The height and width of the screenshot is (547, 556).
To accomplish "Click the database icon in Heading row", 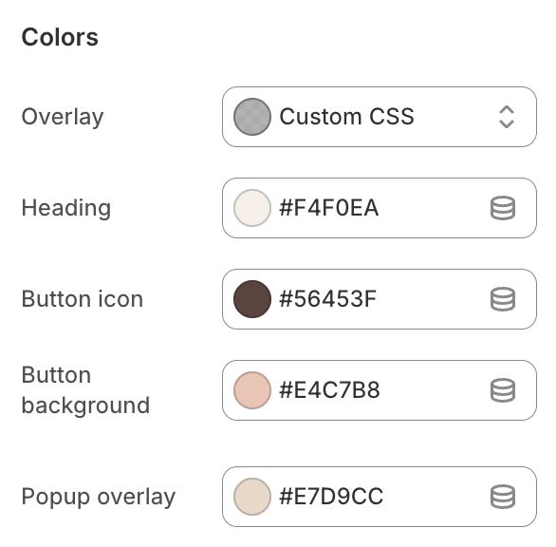I will [503, 208].
